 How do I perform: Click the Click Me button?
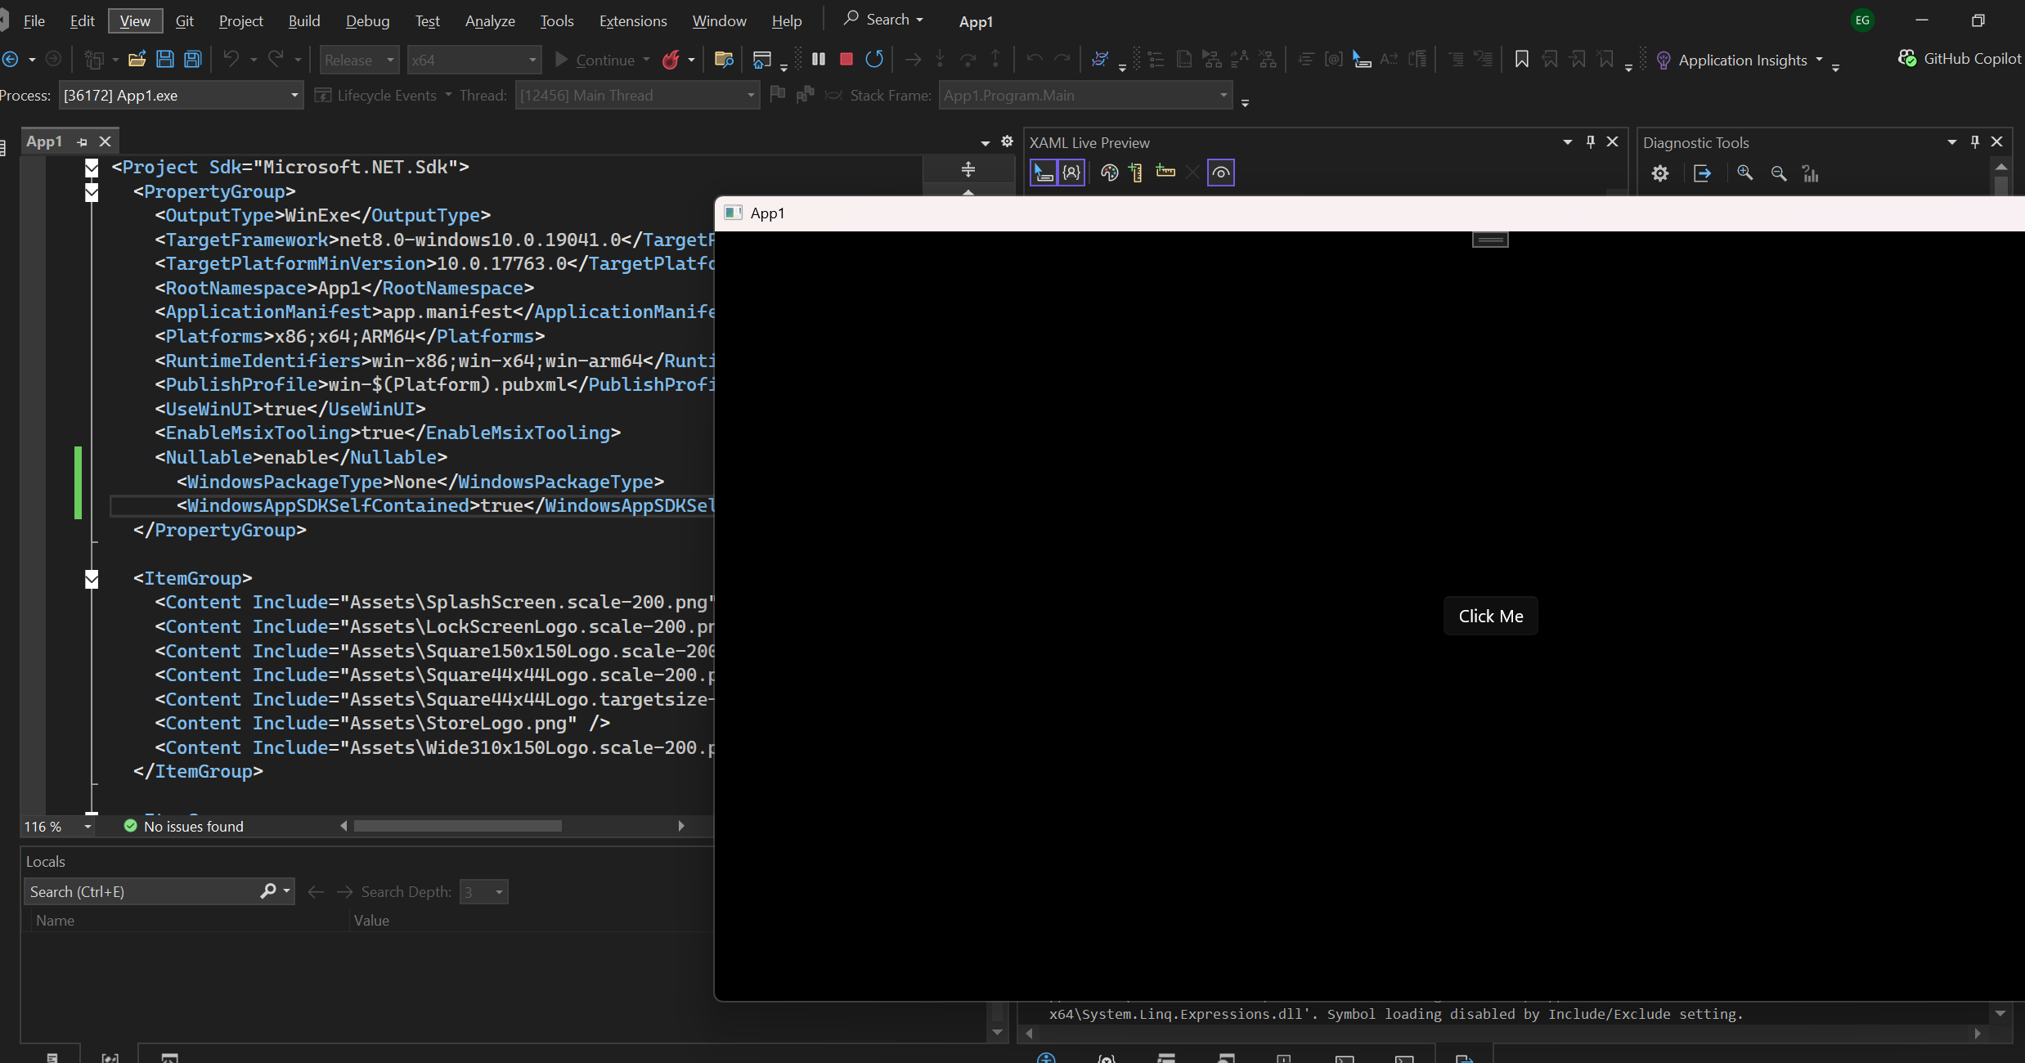point(1490,617)
